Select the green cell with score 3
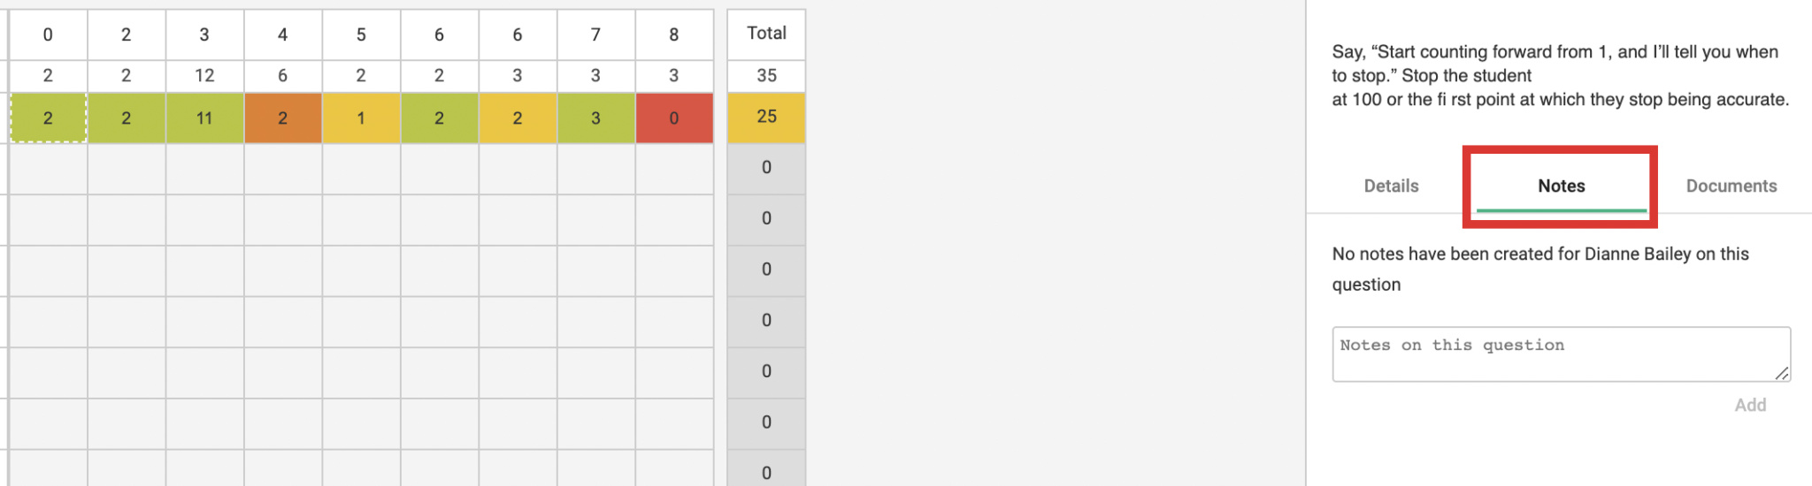The width and height of the screenshot is (1812, 486). tap(595, 118)
